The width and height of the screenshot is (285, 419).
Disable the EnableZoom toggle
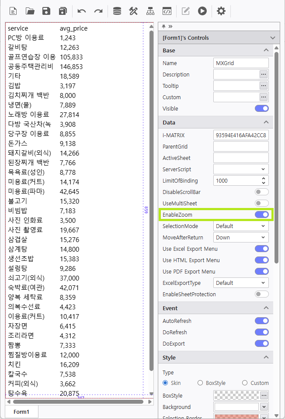click(261, 215)
